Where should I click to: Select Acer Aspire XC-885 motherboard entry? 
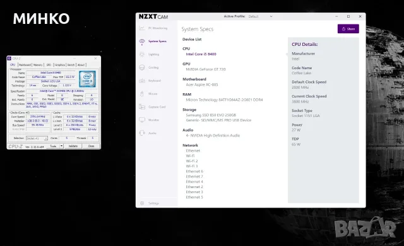pyautogui.click(x=202, y=84)
